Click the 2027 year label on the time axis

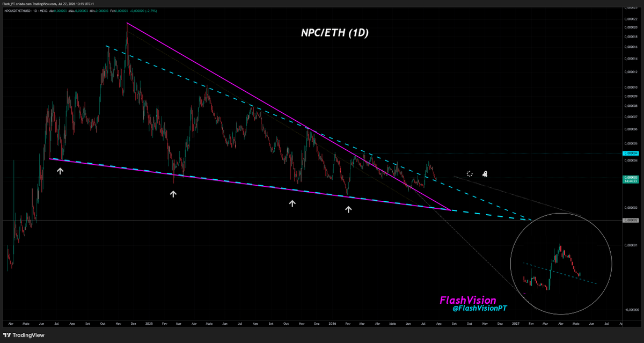[515, 324]
